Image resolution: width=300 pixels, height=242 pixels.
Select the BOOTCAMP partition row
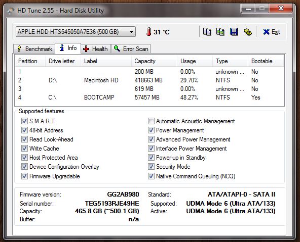click(x=149, y=98)
